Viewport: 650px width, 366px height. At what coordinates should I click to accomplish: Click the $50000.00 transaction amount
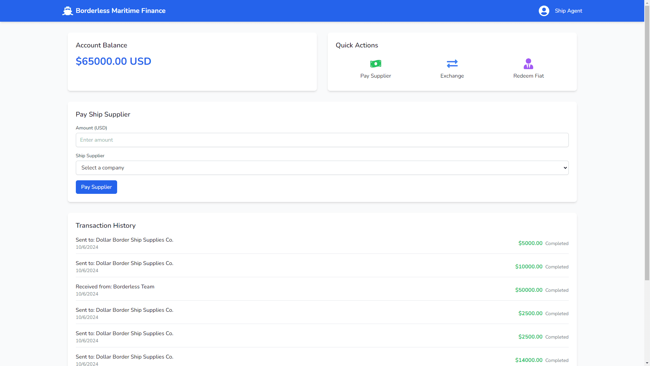529,290
